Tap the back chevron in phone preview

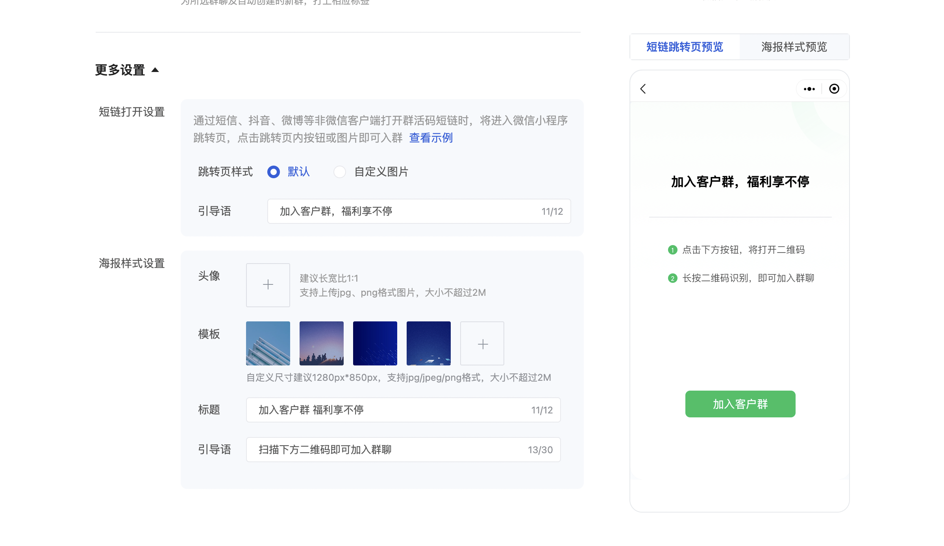[x=643, y=89]
